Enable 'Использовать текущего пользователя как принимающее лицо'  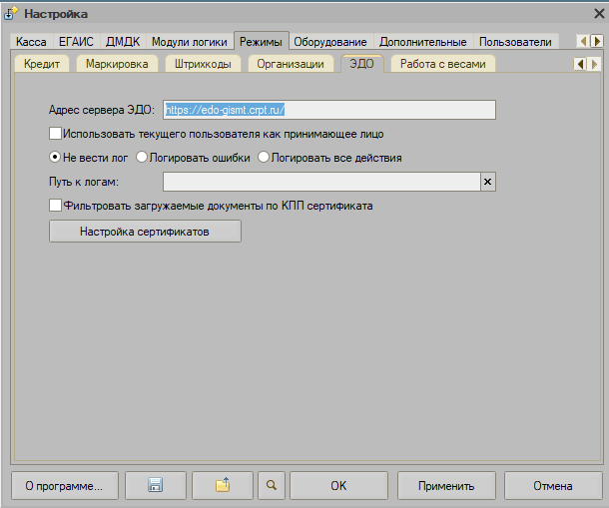click(55, 133)
